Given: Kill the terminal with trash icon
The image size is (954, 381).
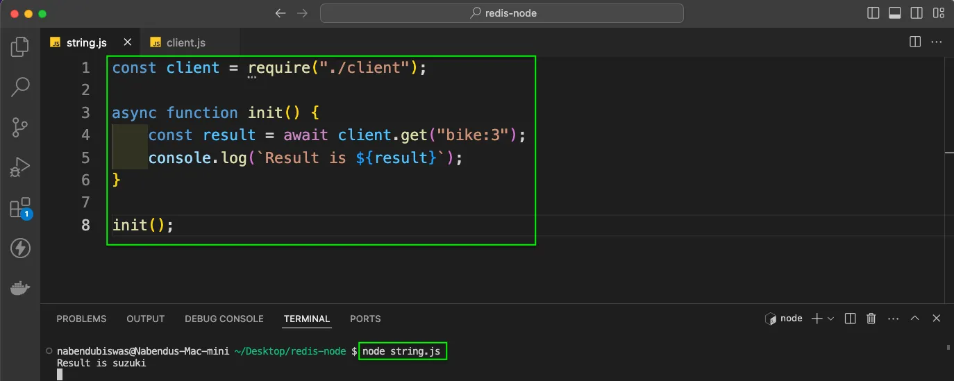Looking at the screenshot, I should (x=871, y=319).
